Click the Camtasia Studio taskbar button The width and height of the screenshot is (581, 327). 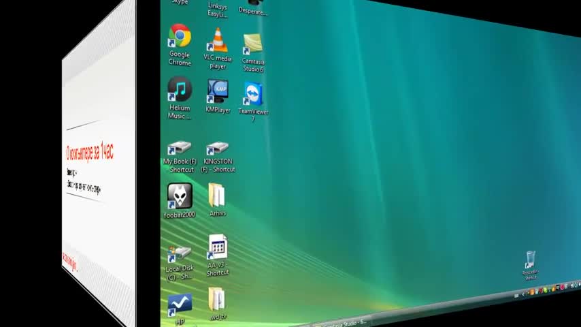[341, 323]
